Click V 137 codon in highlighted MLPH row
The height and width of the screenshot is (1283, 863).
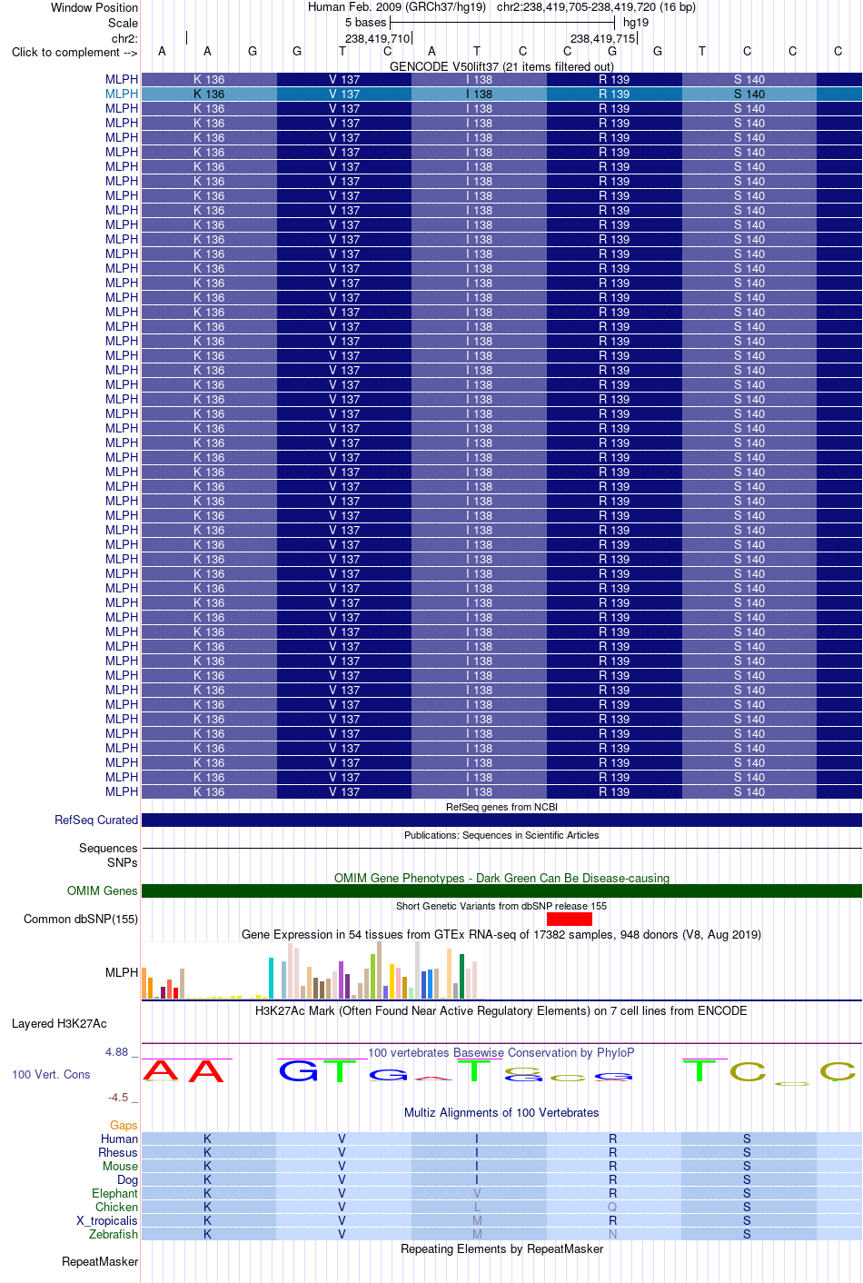coord(344,94)
